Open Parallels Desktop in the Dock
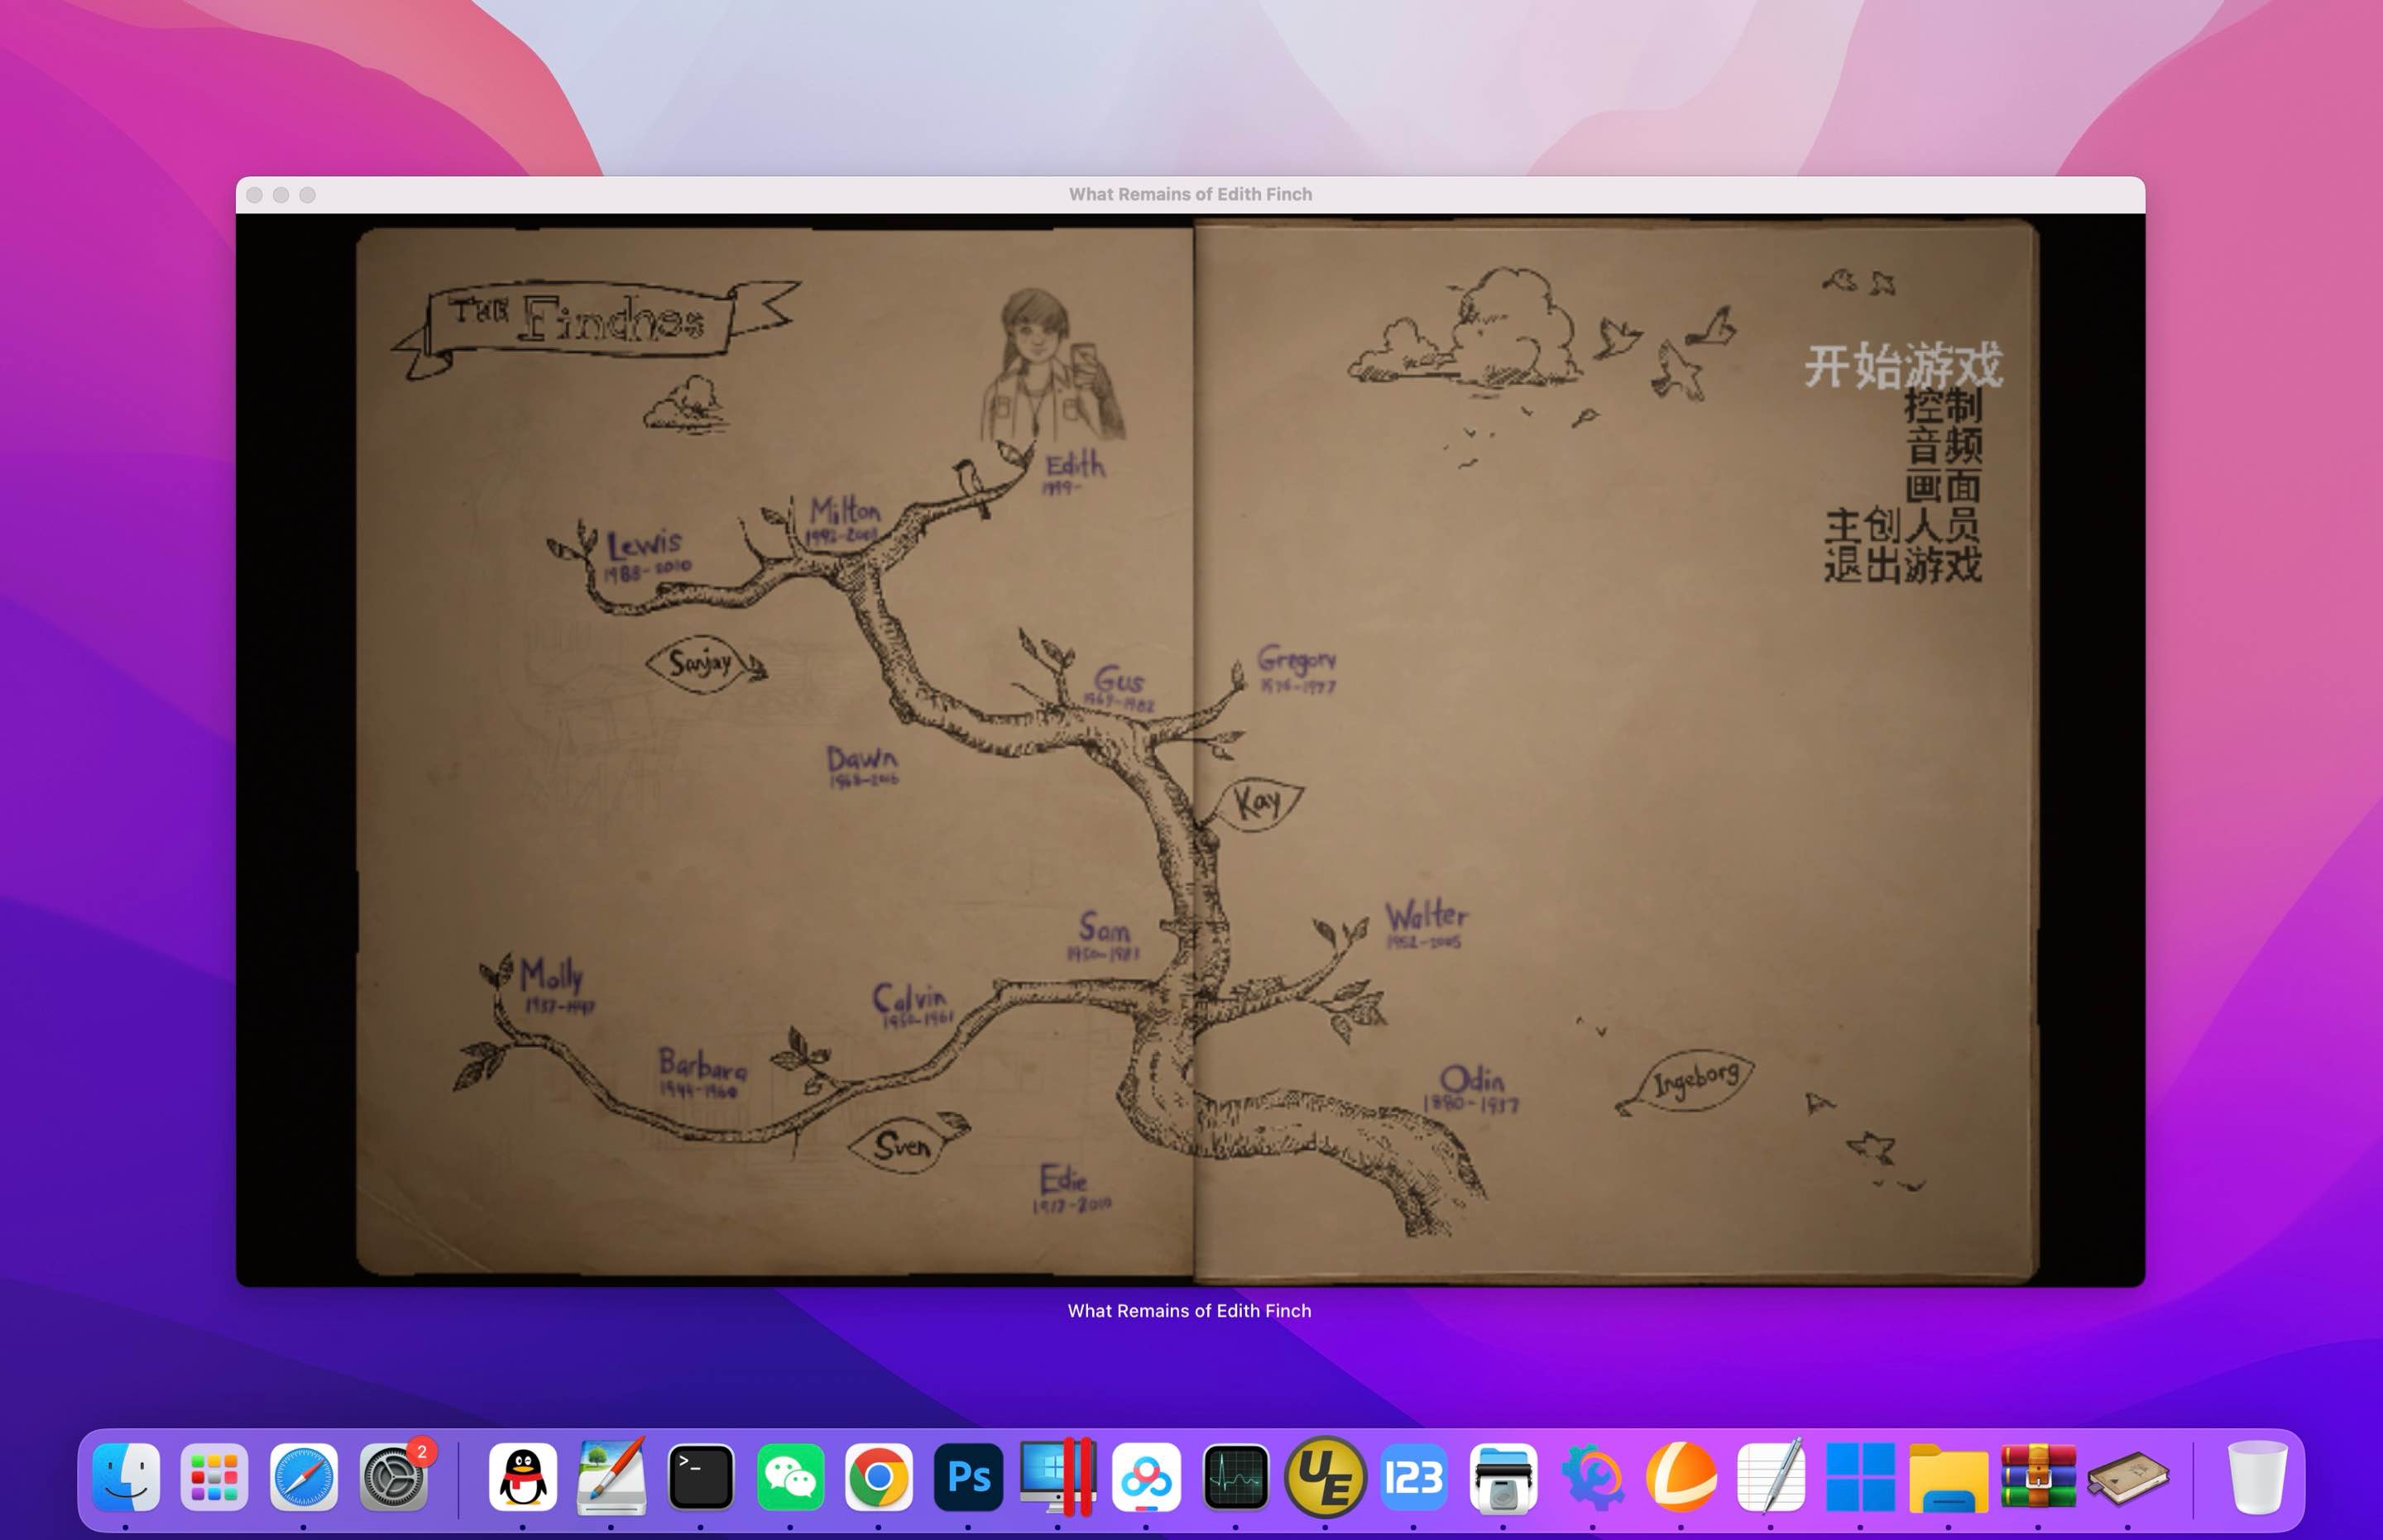This screenshot has height=1540, width=2383. coord(1057,1476)
